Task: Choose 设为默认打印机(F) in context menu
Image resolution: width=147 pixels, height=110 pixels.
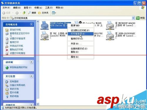Action: (x=81, y=30)
